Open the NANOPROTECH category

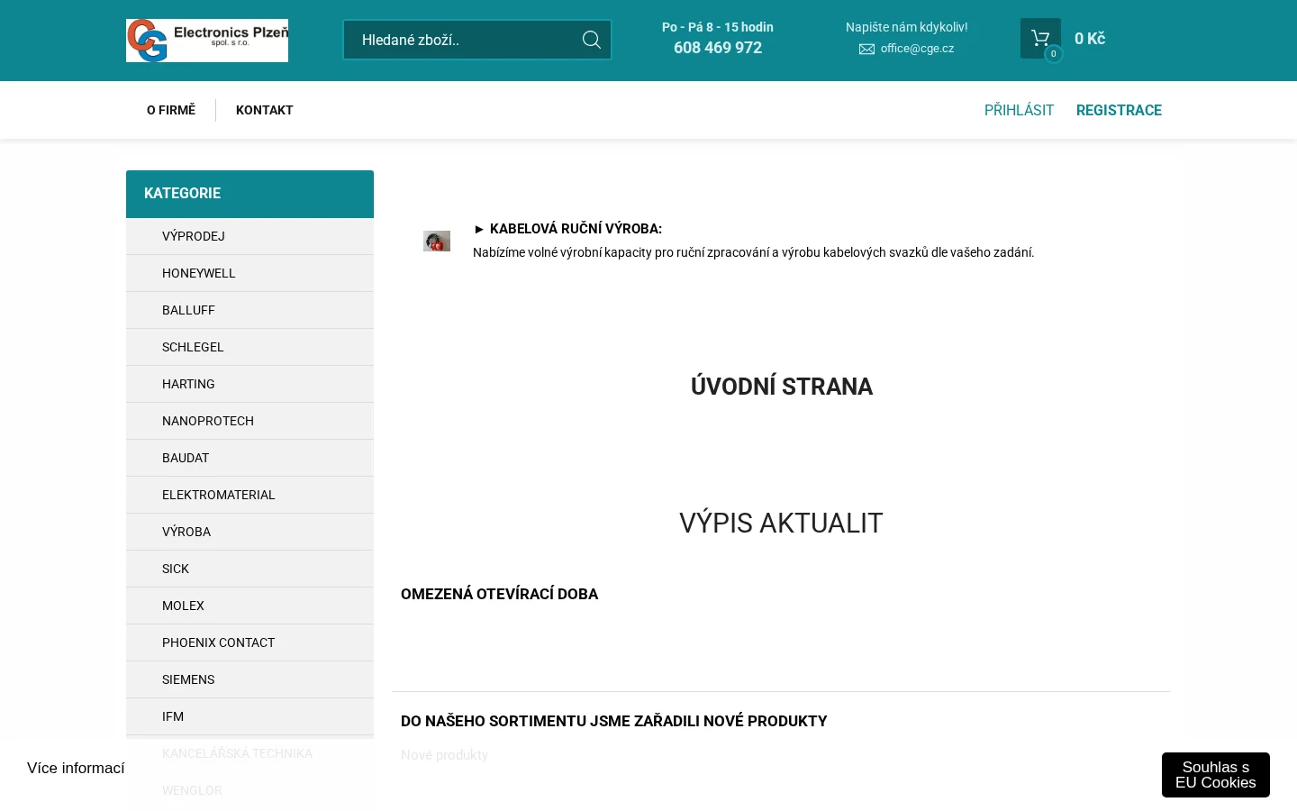click(249, 421)
